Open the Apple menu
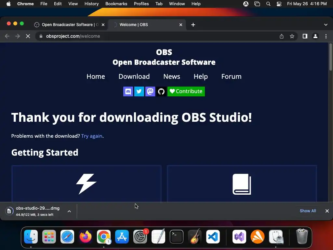This screenshot has width=333, height=250. [x=8, y=4]
